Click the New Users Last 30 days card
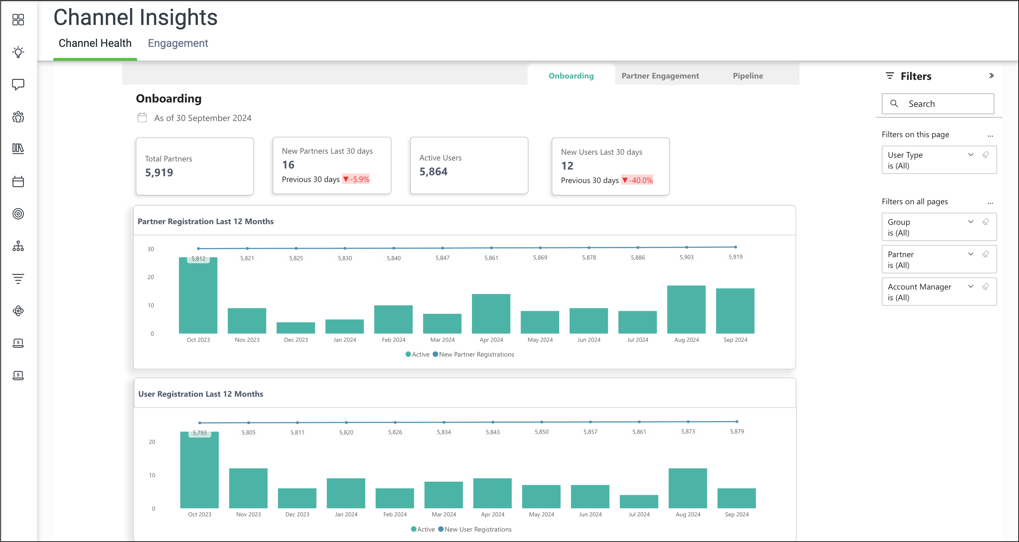 610,166
